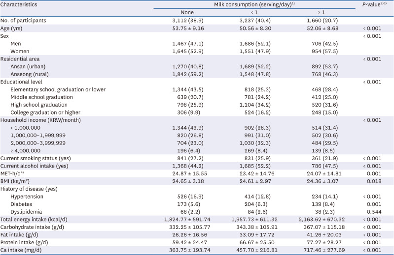Click the 'BMI (kg/m²)' row label
394x255 pixels.
(15, 181)
